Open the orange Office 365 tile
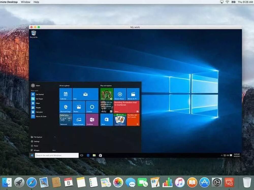The image size is (254, 190). point(133,120)
